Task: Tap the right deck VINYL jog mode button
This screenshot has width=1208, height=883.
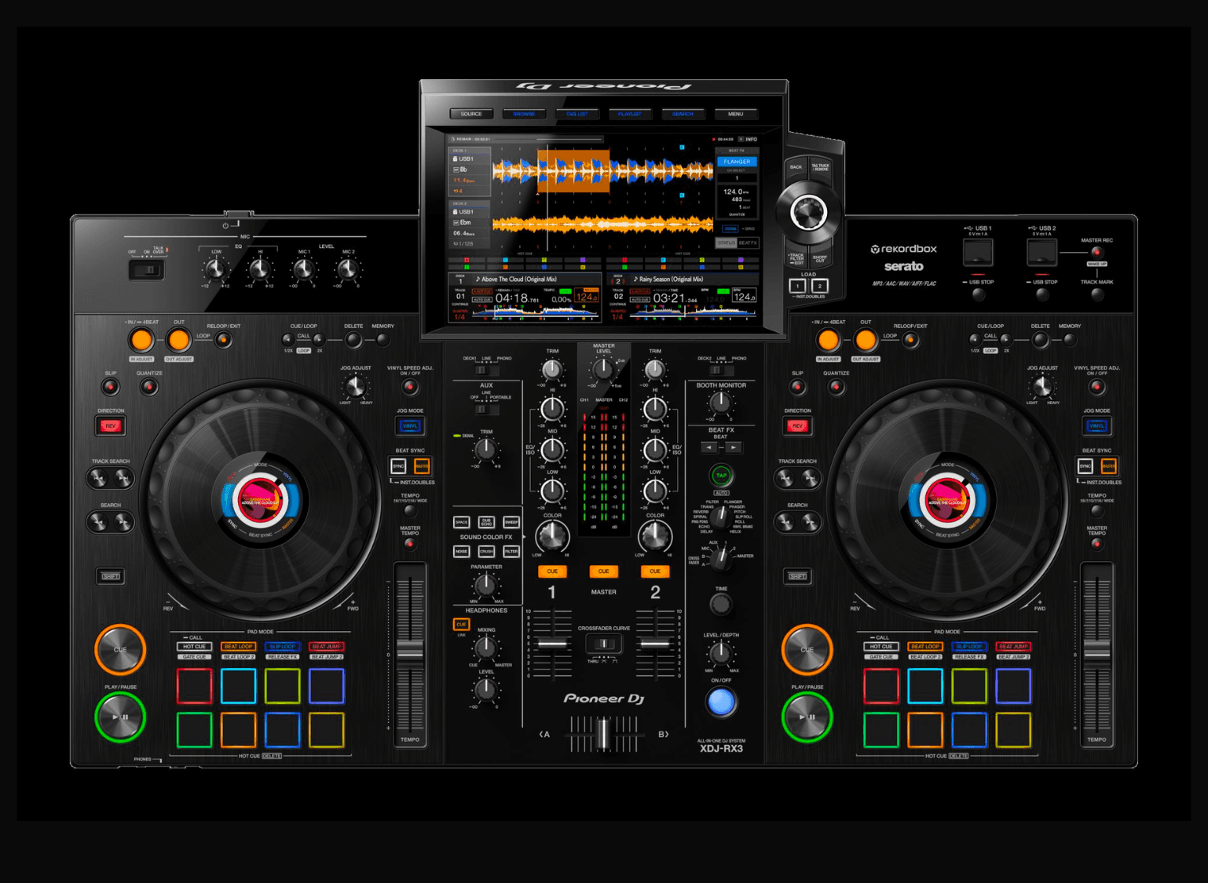Action: [1096, 426]
